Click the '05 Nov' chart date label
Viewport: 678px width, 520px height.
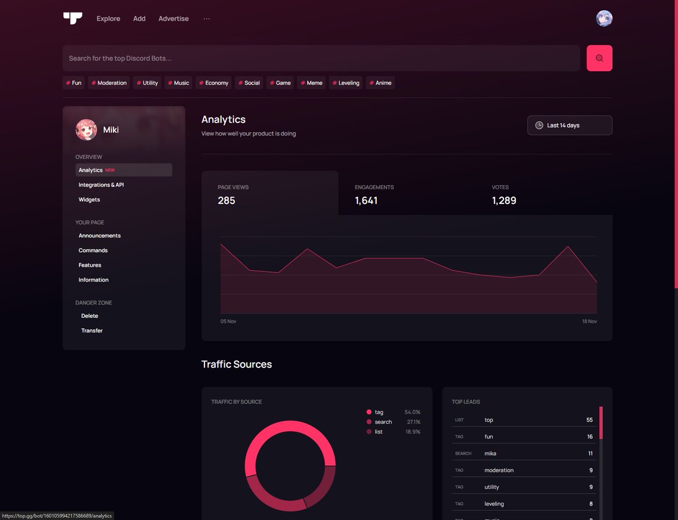click(x=228, y=321)
